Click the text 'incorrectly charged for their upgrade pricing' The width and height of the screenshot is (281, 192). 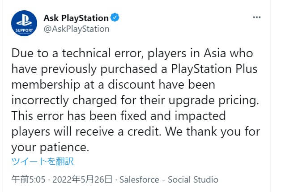[135, 100]
